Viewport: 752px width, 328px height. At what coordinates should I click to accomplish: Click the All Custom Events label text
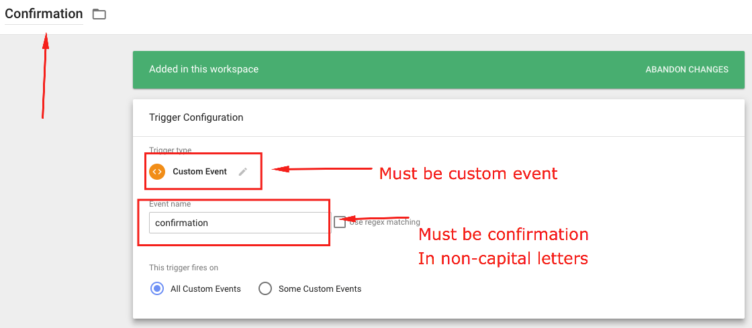tap(205, 288)
